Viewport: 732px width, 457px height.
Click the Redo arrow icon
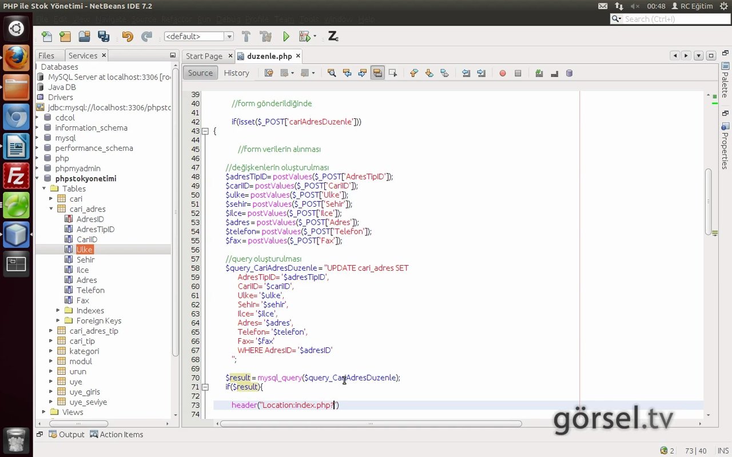(x=146, y=37)
